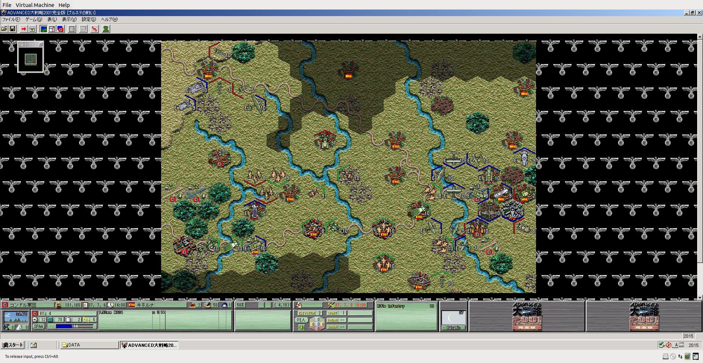The image size is (703, 363).
Task: Click the SPAA unit type label
Action: tap(39, 326)
